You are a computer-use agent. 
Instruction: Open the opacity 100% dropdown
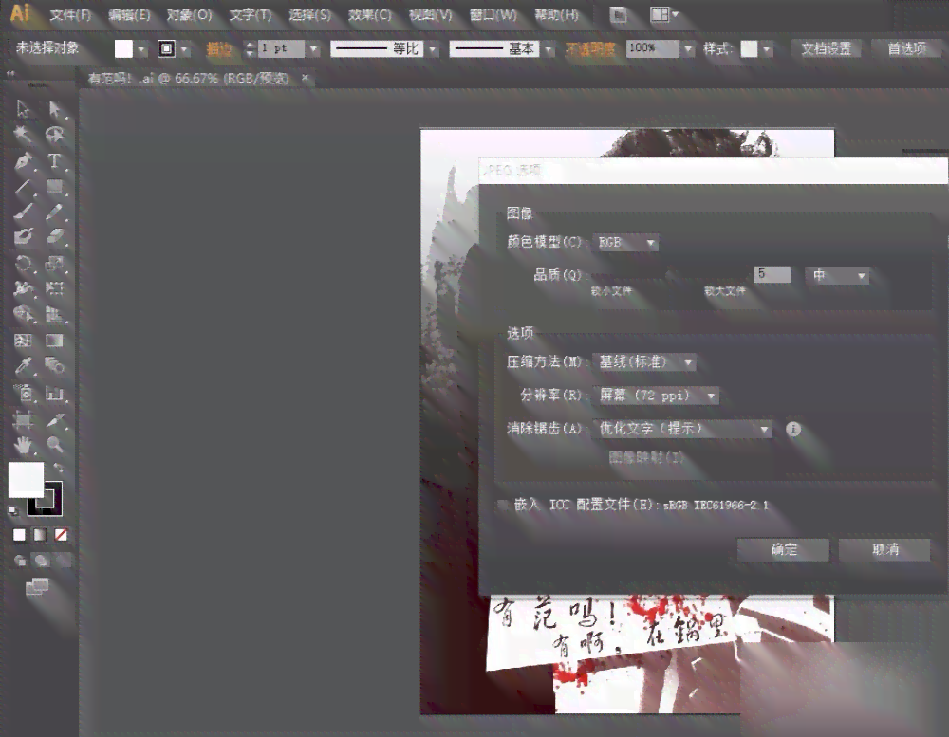[x=687, y=49]
